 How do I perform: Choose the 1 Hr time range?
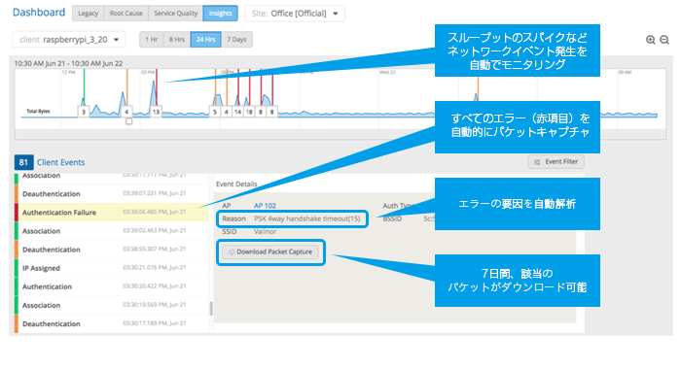tap(151, 40)
